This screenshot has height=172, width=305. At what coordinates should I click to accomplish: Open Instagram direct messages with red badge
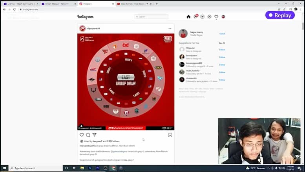pyautogui.click(x=196, y=16)
